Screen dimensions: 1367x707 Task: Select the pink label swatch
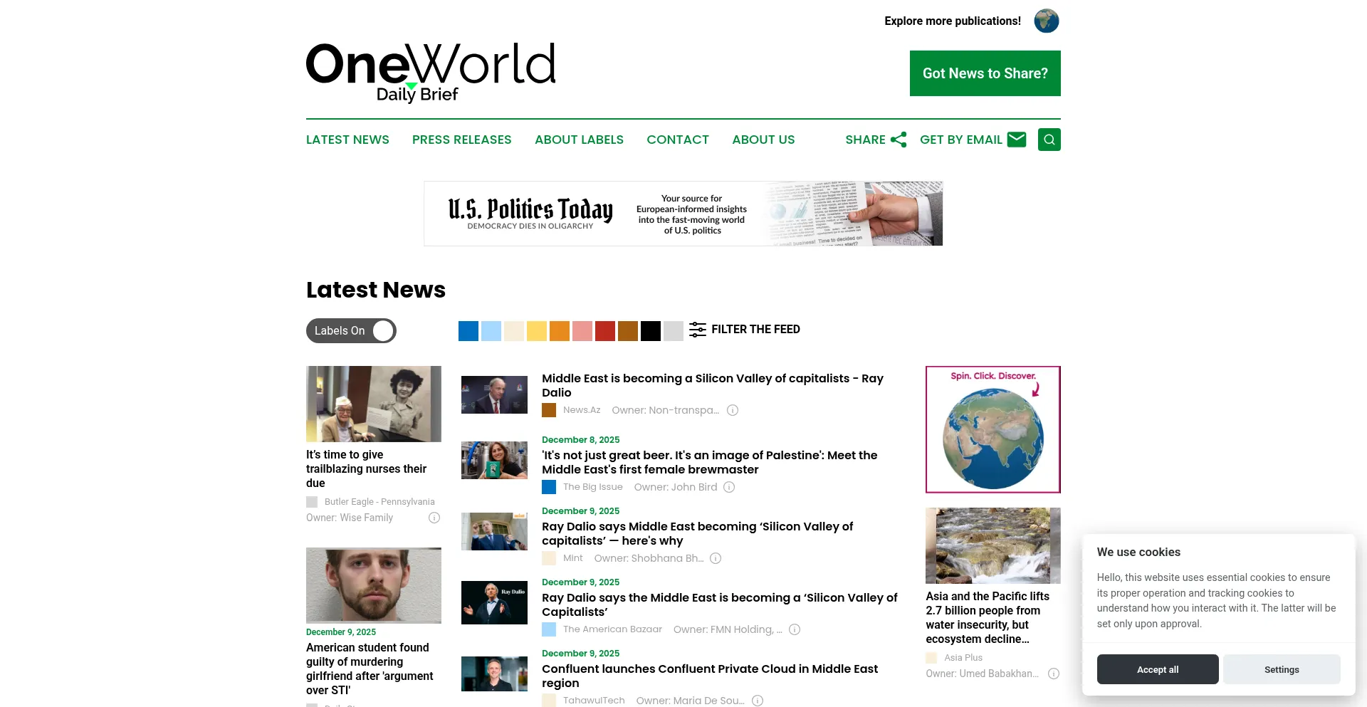582,331
